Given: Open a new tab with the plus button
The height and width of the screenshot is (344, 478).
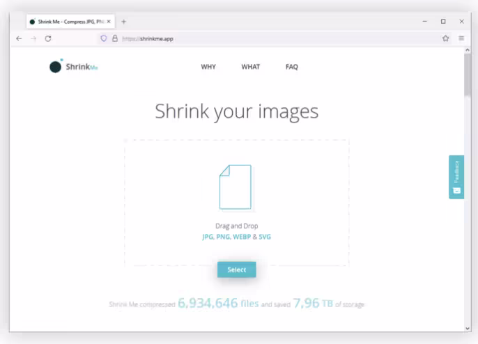Looking at the screenshot, I should [x=124, y=22].
